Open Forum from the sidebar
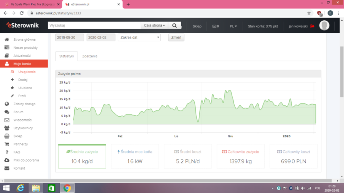The width and height of the screenshot is (344, 193). [18, 112]
